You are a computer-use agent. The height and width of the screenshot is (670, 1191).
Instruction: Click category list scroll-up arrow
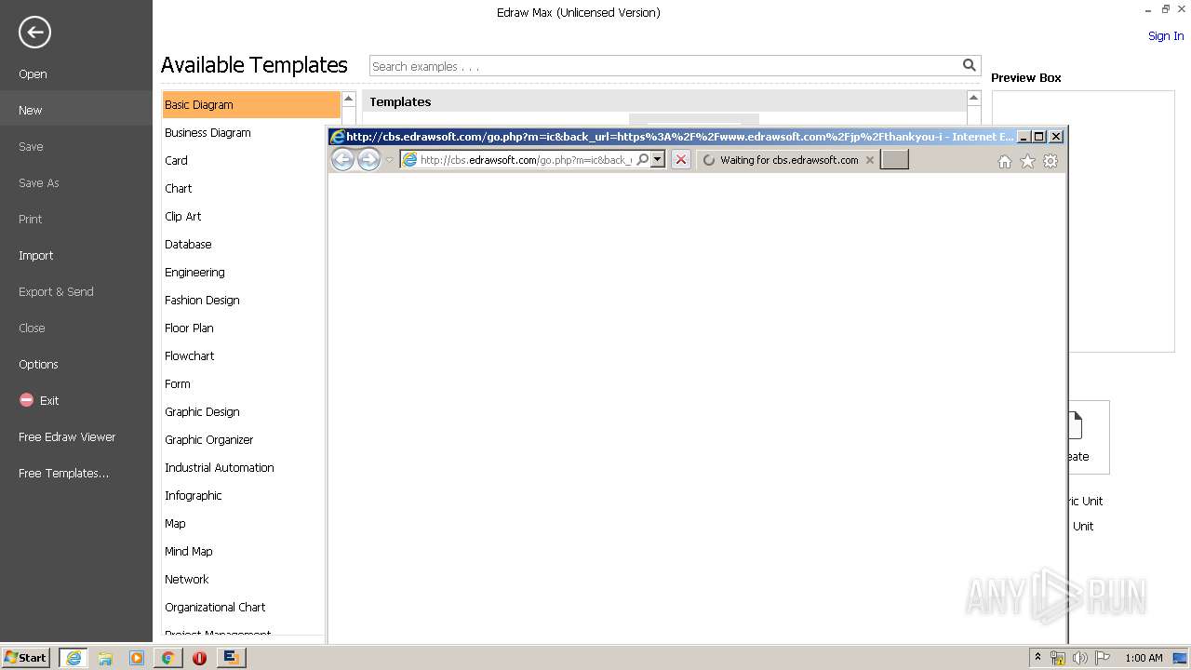pos(348,98)
